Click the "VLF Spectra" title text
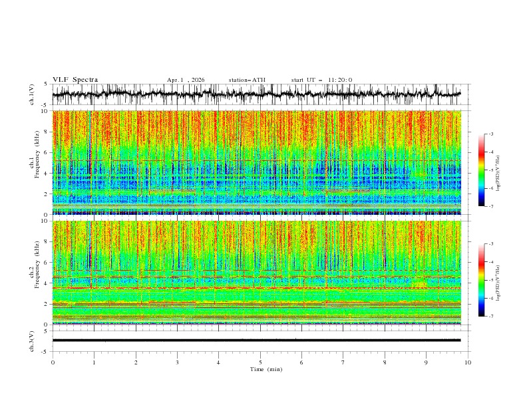Image resolution: width=527 pixels, height=407 pixels. 75,80
